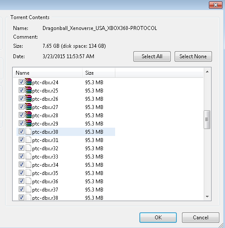Click the file list scrollbar thumb
The image size is (225, 228).
pos(207,119)
